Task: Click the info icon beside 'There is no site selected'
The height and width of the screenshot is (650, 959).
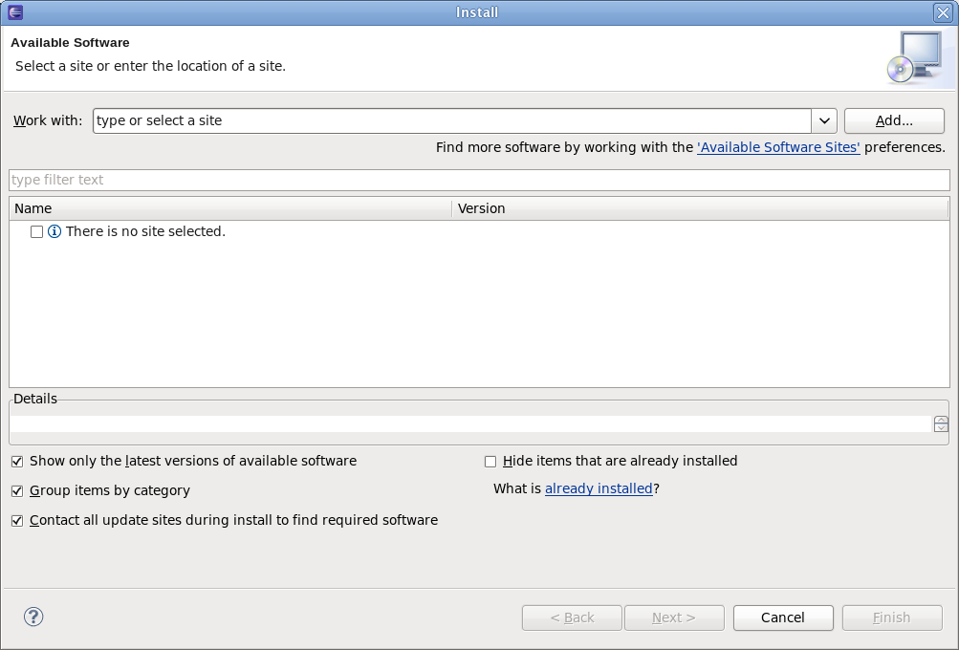Action: click(x=54, y=231)
